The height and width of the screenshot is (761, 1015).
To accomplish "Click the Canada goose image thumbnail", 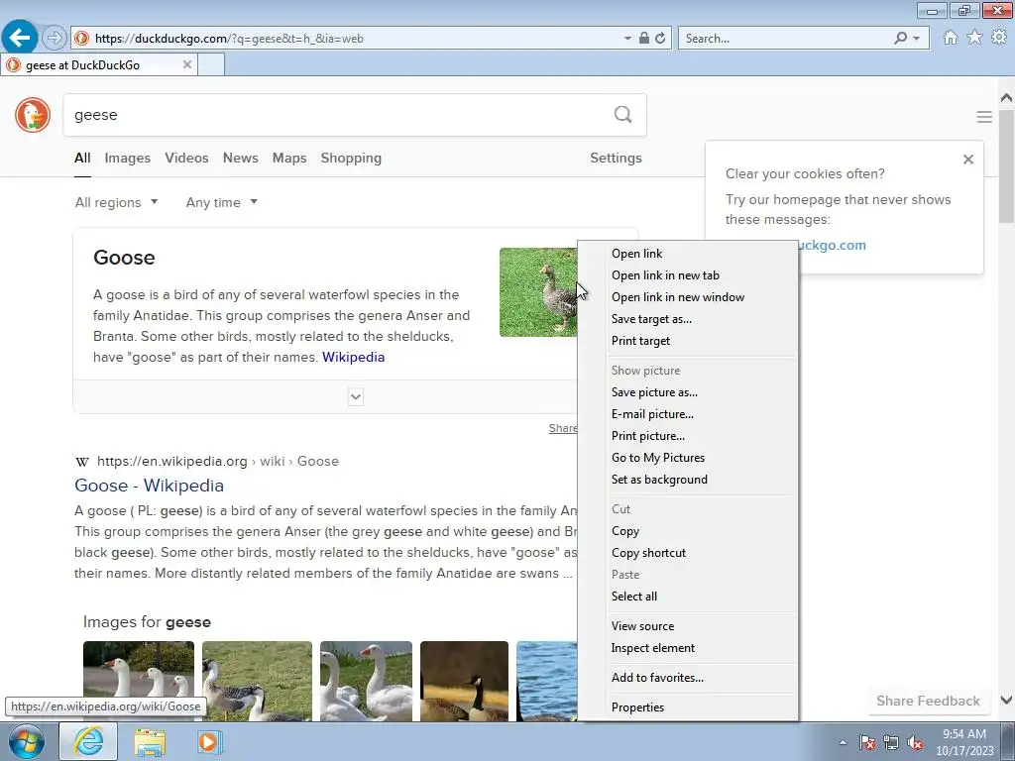I will click(464, 681).
